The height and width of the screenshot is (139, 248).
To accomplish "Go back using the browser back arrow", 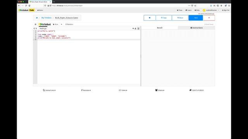I will click(19, 5).
